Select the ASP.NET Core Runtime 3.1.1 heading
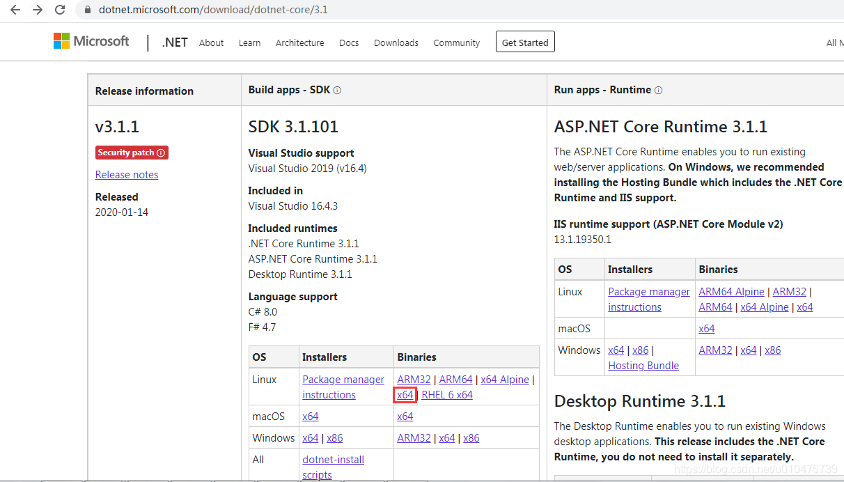844x482 pixels. [661, 127]
